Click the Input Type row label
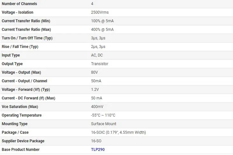Screen dimensions: 233x155 pos(11,55)
